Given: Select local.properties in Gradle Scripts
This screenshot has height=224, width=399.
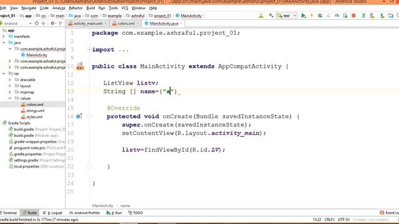Looking at the screenshot, I should click(26, 166).
